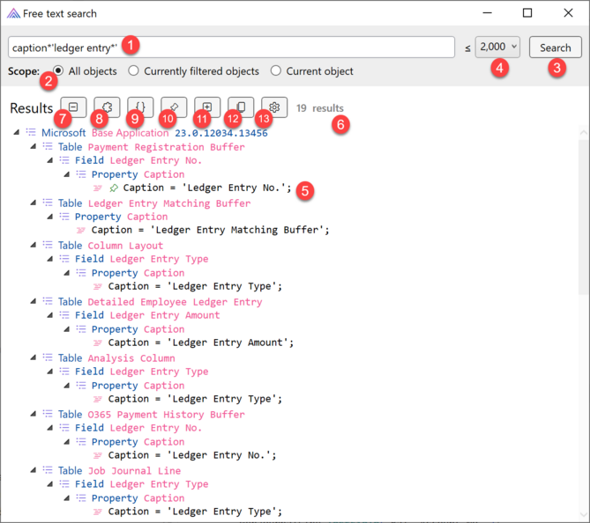Collapse Table Detailed Employee Ledger Entry node
Screen dimensions: 590x523
pos(34,301)
